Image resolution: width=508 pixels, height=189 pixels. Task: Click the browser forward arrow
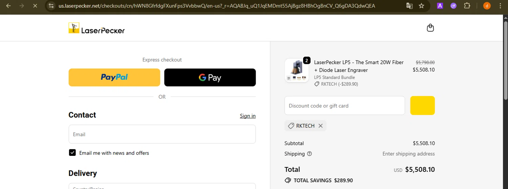click(x=22, y=6)
